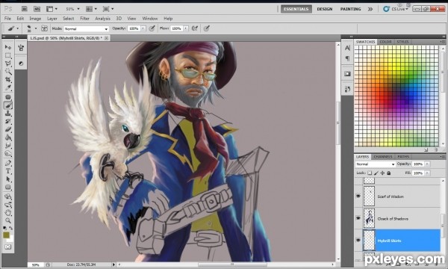Screen dimensions: 448x269
Task: Select the Rectangular Marquee tool
Action: coord(8,55)
